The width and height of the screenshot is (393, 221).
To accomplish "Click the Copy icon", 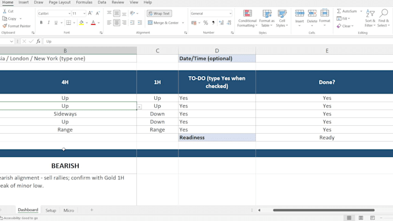I will [x=5, y=18].
